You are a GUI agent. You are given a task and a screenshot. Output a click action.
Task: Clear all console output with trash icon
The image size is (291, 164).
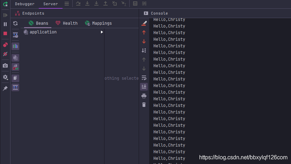144,104
